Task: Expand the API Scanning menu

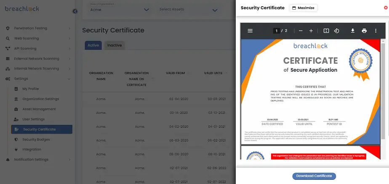Action: [x=69, y=49]
